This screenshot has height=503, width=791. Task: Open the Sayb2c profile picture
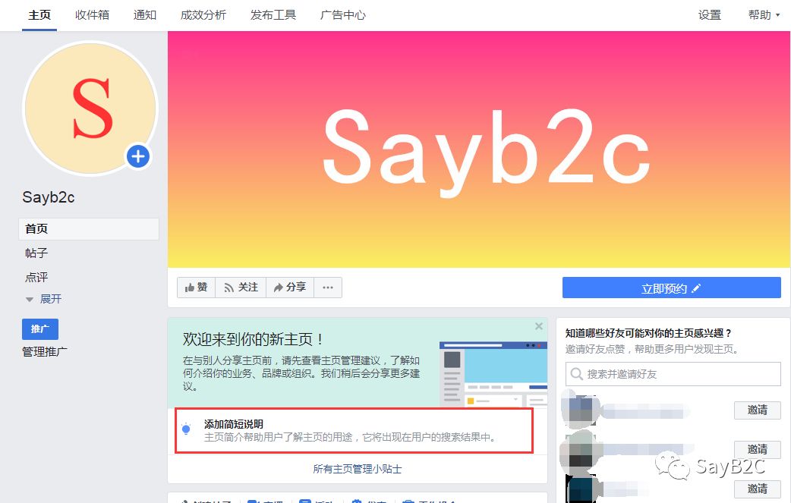[x=91, y=108]
